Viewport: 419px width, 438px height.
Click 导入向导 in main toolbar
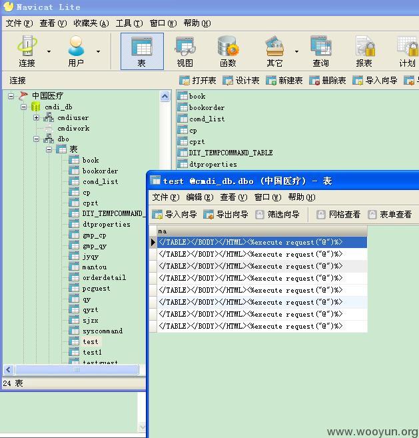tap(374, 81)
